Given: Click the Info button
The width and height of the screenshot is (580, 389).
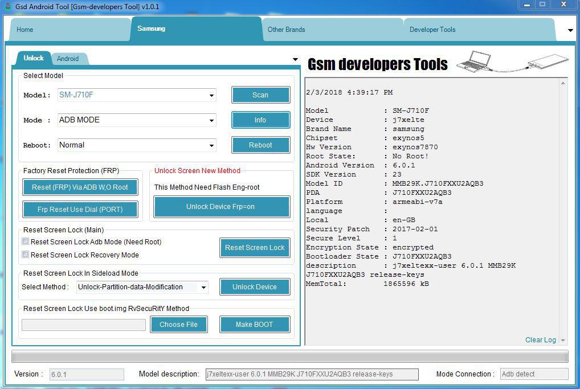Looking at the screenshot, I should pos(261,120).
